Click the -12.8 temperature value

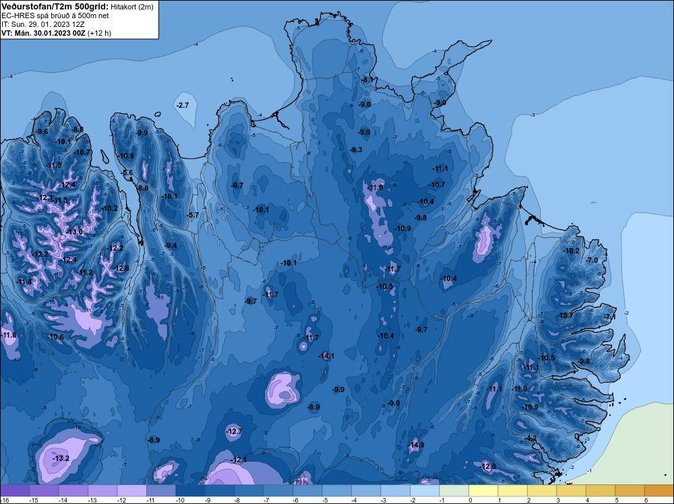[121, 269]
